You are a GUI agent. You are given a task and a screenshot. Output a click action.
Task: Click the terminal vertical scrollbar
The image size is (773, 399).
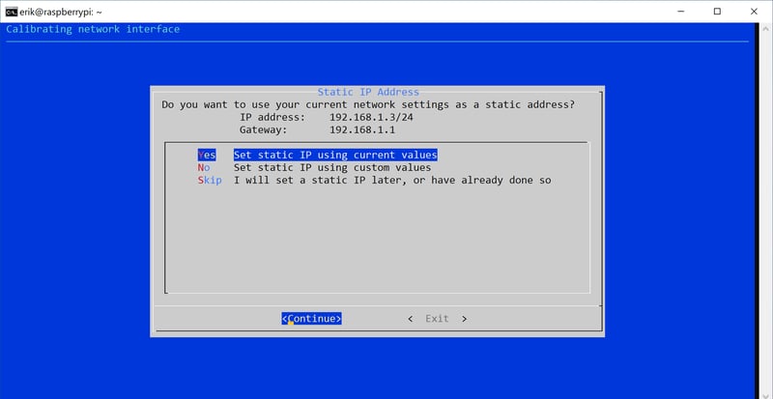[763, 211]
